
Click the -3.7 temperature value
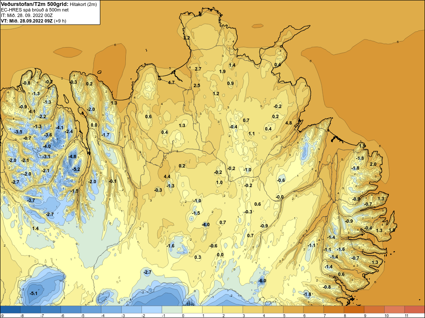[31, 200]
